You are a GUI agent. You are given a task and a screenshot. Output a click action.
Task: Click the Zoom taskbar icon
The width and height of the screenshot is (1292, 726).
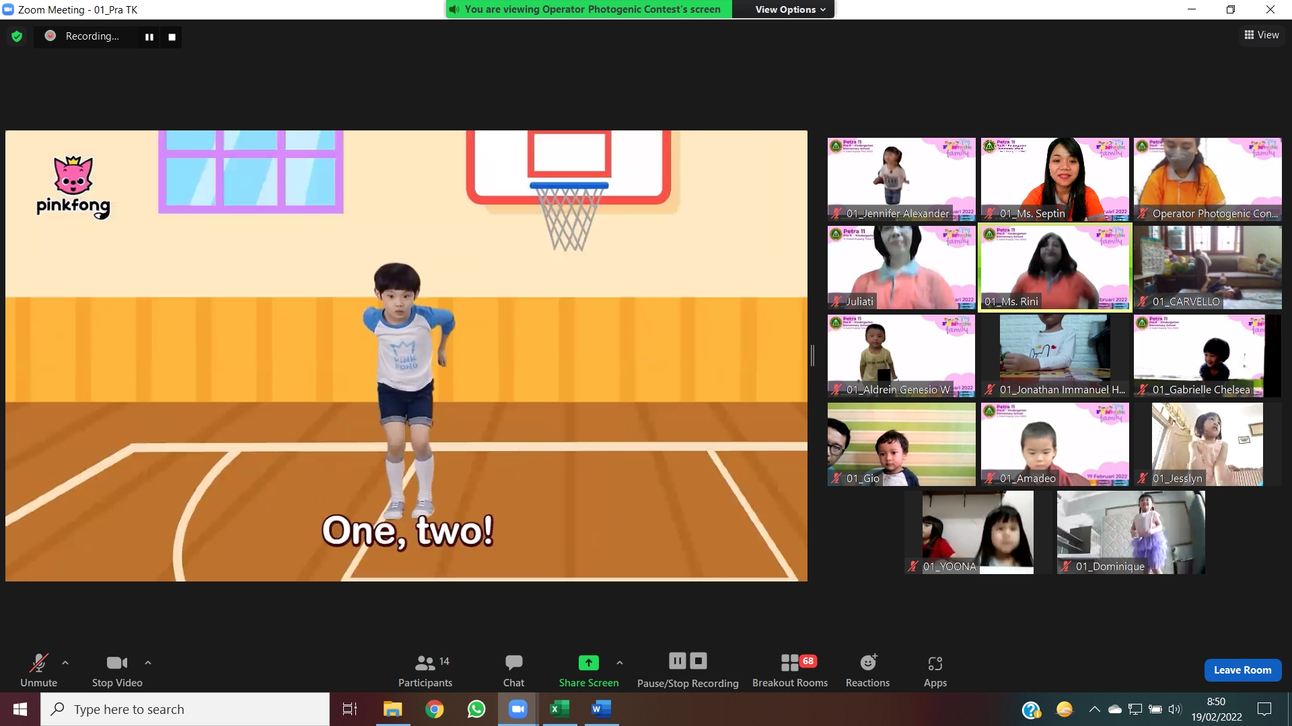tap(517, 709)
